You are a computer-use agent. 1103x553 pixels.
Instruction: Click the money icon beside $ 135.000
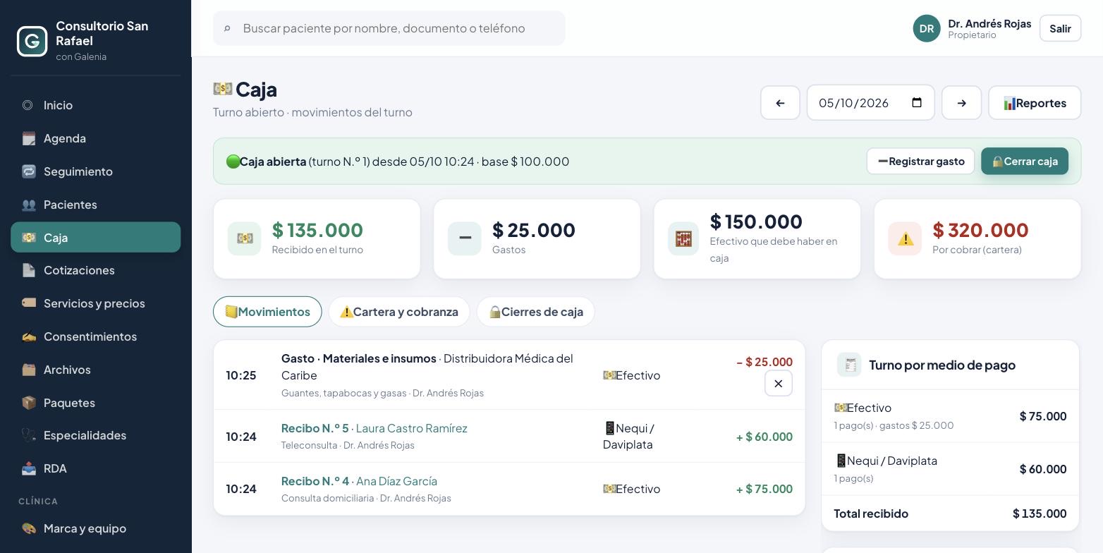pos(245,238)
